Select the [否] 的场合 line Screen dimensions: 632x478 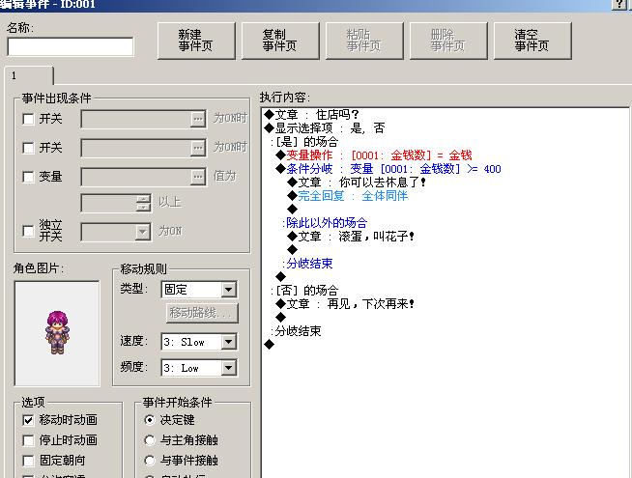pos(304,291)
